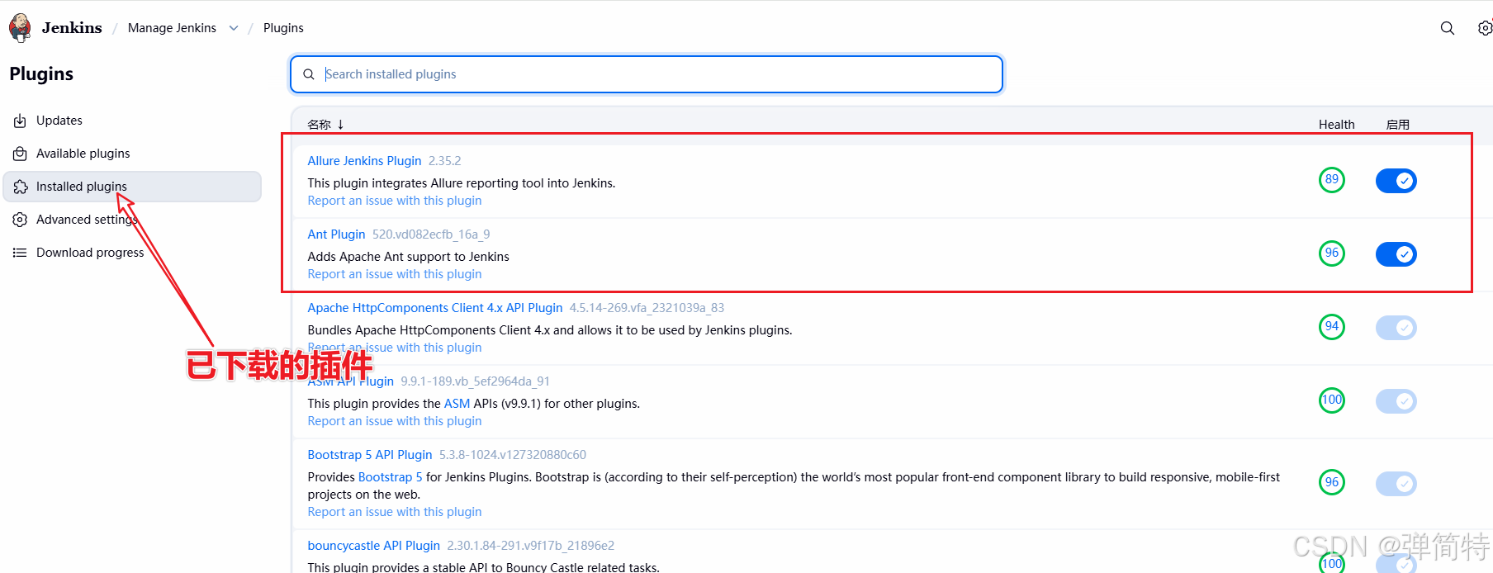Click the Jenkins home title link

(72, 28)
